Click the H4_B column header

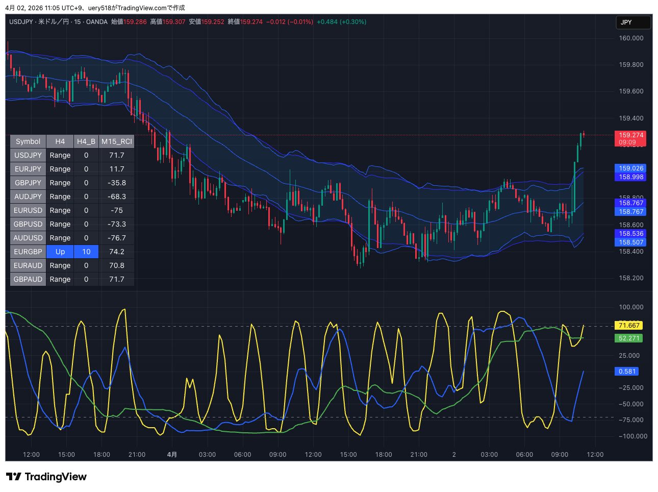click(x=86, y=141)
